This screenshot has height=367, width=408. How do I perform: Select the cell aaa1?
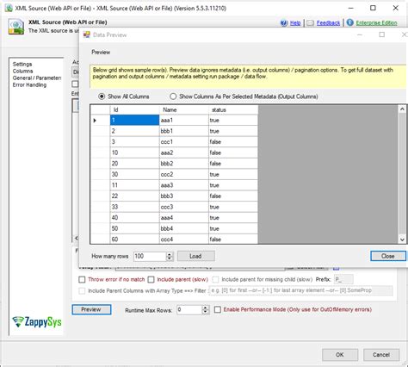pyautogui.click(x=184, y=121)
